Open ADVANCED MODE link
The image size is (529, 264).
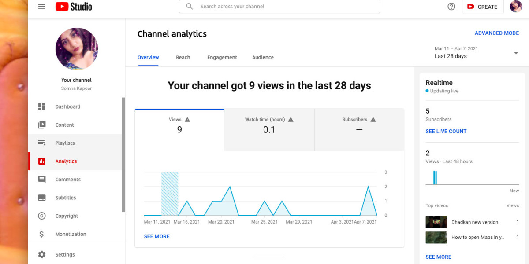497,33
